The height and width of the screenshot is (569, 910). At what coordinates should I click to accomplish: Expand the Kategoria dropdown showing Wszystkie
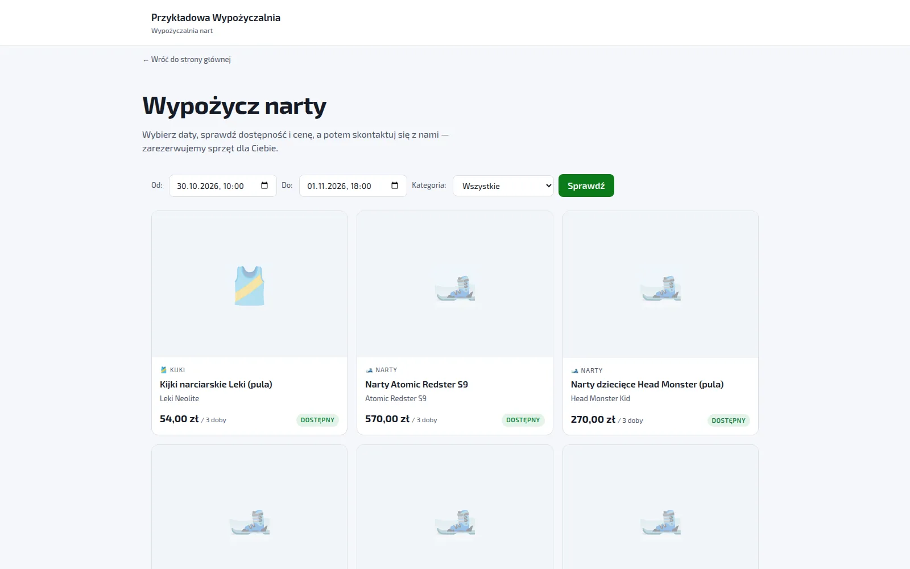(503, 185)
